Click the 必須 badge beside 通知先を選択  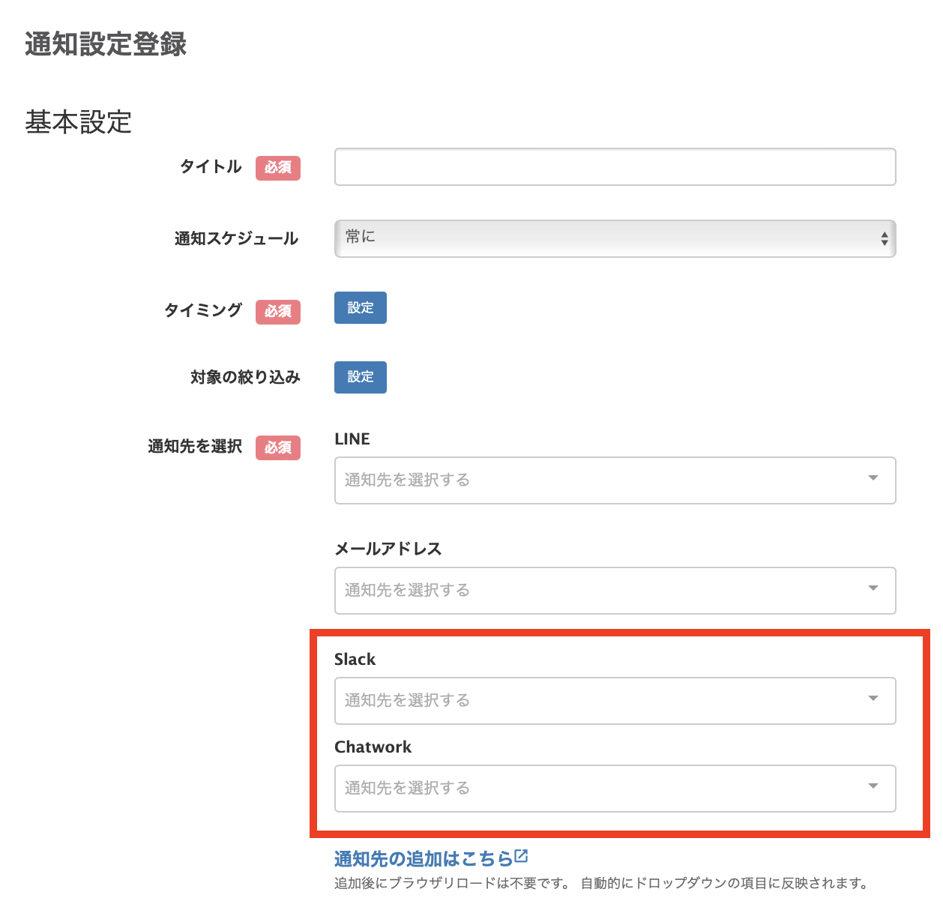pos(278,448)
